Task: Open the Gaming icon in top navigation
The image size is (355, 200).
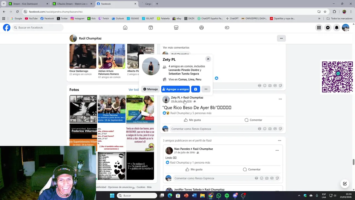Action: [227, 27]
